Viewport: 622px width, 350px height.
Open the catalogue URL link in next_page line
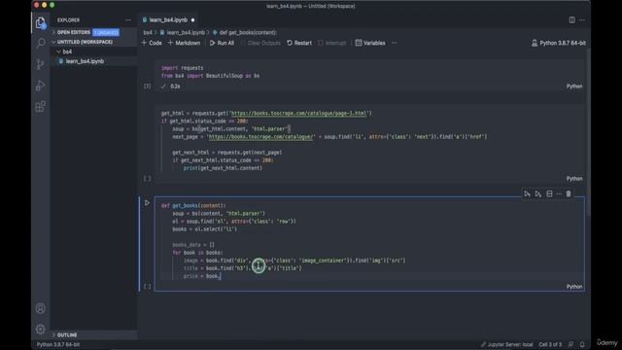tap(260, 136)
